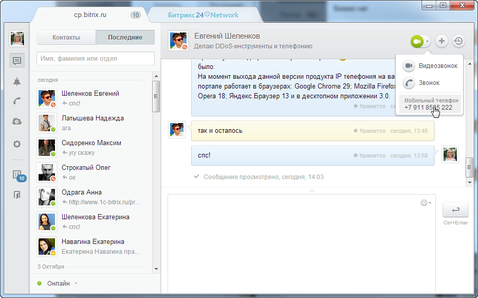Screen dimensions: 478x298
Task: Click the contact list scrollbar thumb
Action: [x=156, y=96]
